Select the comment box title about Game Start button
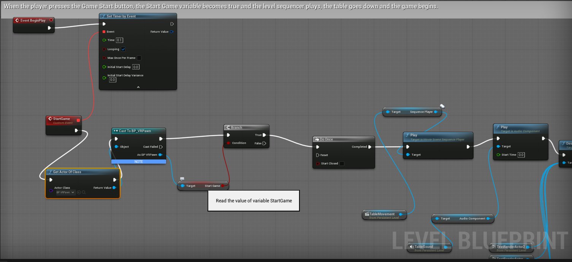 pos(221,6)
